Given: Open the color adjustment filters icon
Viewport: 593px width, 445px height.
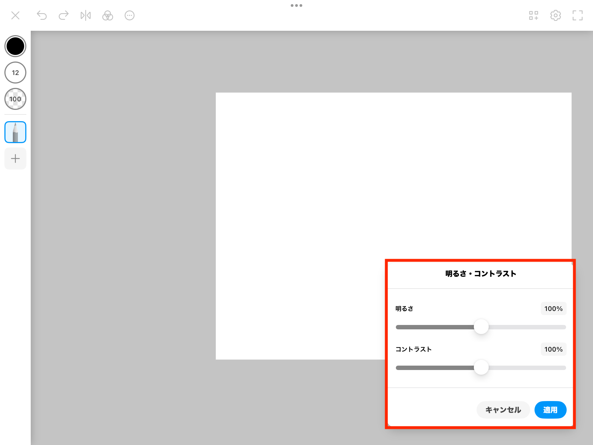Looking at the screenshot, I should (108, 15).
